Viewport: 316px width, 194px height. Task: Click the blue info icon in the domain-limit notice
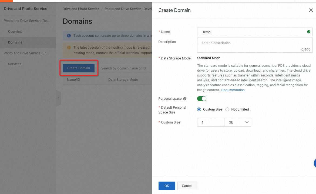69,36
